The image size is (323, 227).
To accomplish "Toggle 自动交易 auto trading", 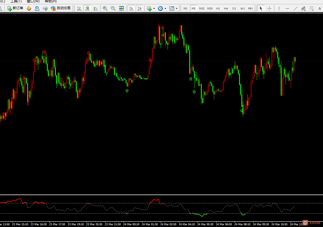I will point(60,8).
